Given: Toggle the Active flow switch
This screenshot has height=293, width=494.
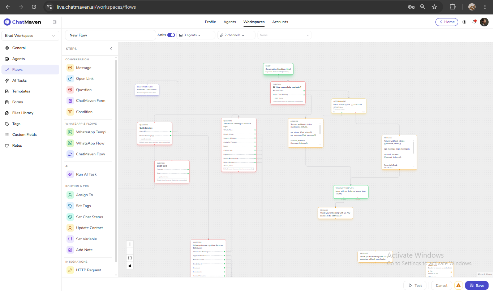Looking at the screenshot, I should pos(171,35).
